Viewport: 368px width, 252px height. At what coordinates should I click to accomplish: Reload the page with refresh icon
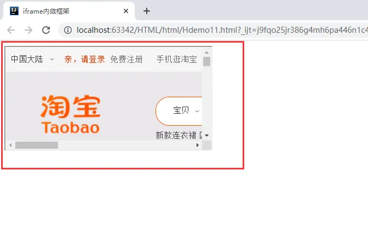(46, 30)
